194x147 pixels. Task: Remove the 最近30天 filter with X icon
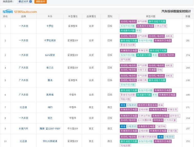click(31, 2)
